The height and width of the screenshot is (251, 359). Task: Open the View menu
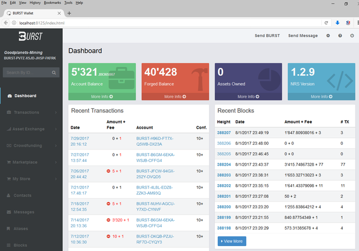coord(22,3)
